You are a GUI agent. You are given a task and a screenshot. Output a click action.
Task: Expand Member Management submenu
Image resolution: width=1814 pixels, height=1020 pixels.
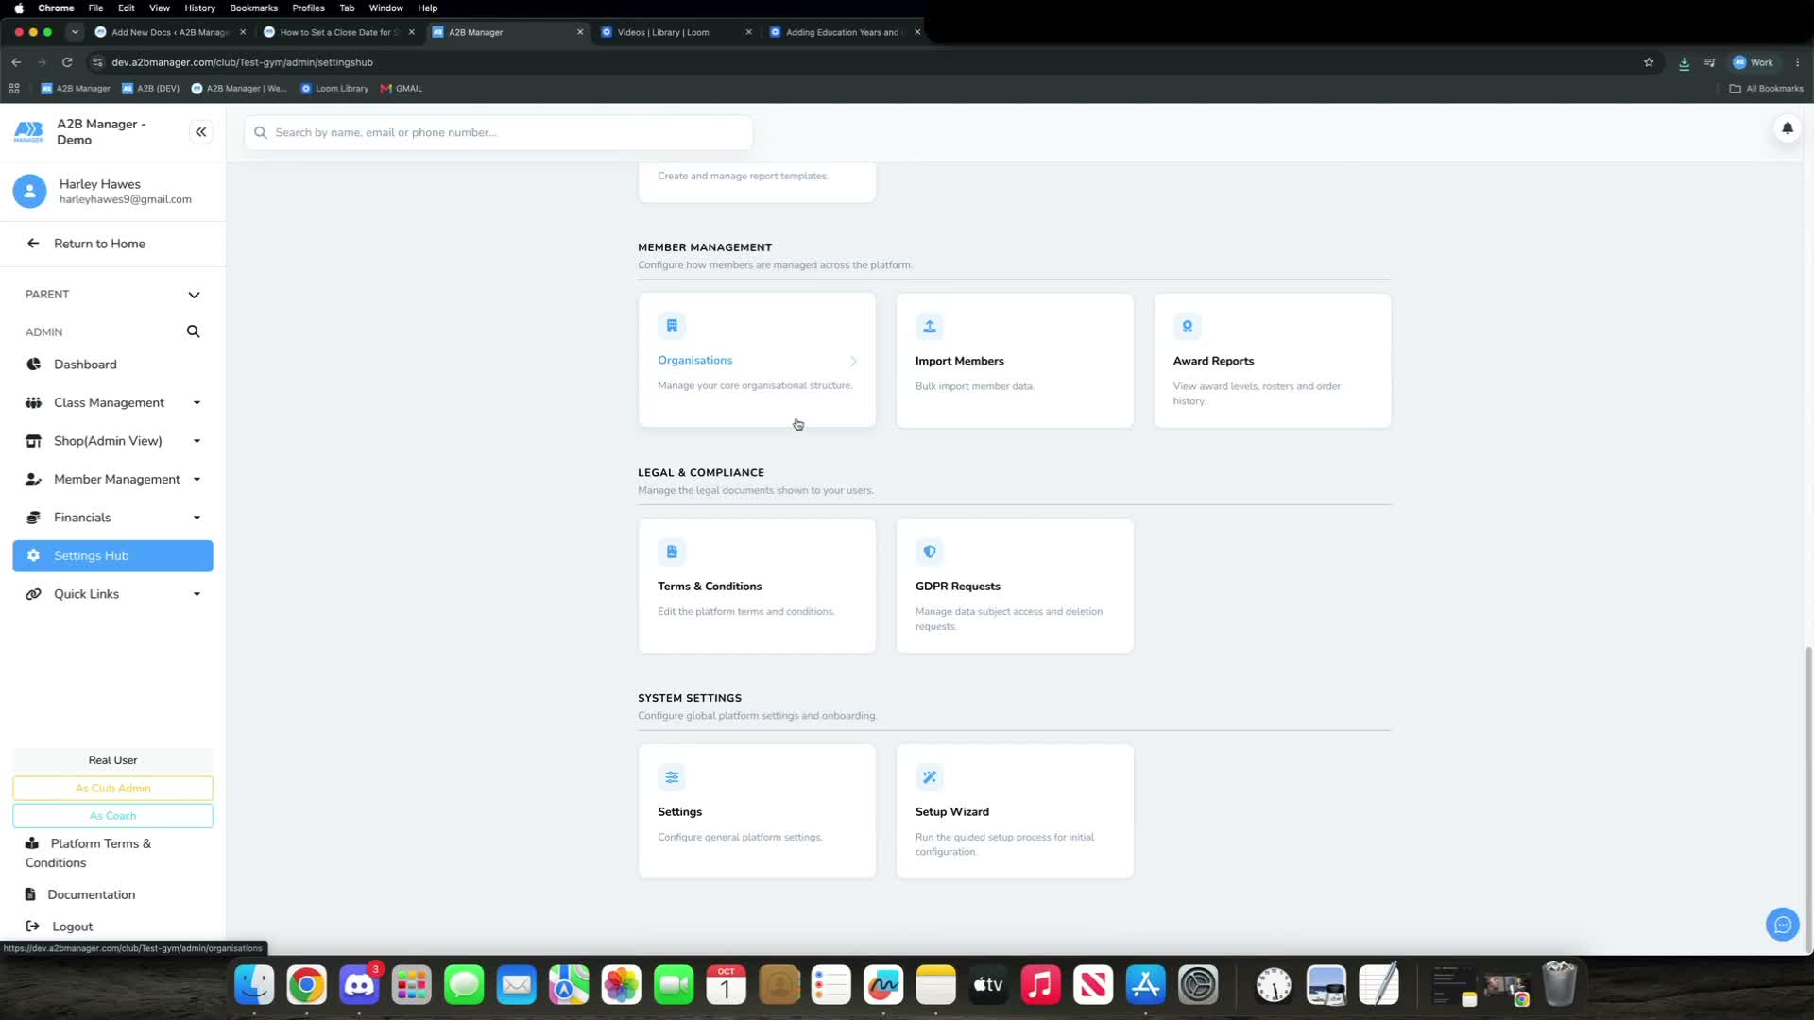click(x=197, y=480)
